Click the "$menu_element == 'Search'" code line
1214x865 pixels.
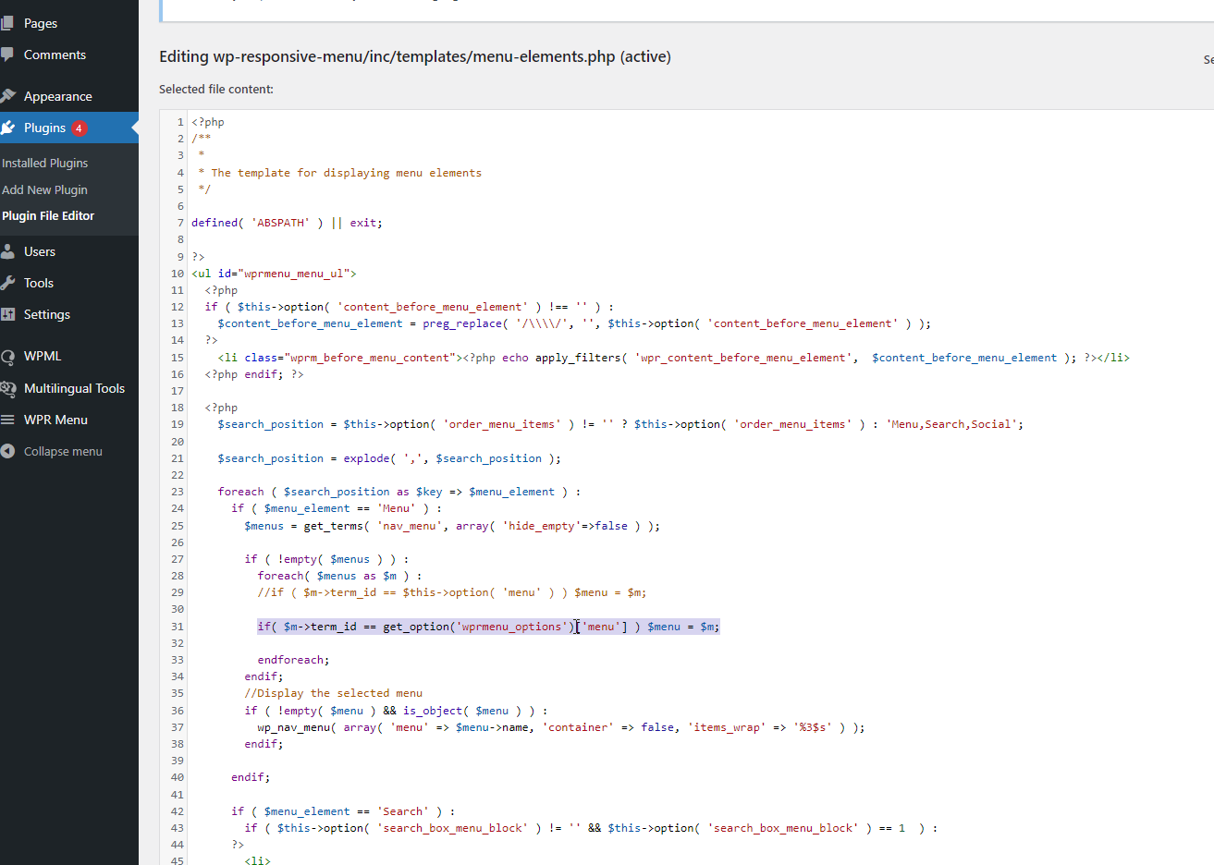pos(343,811)
